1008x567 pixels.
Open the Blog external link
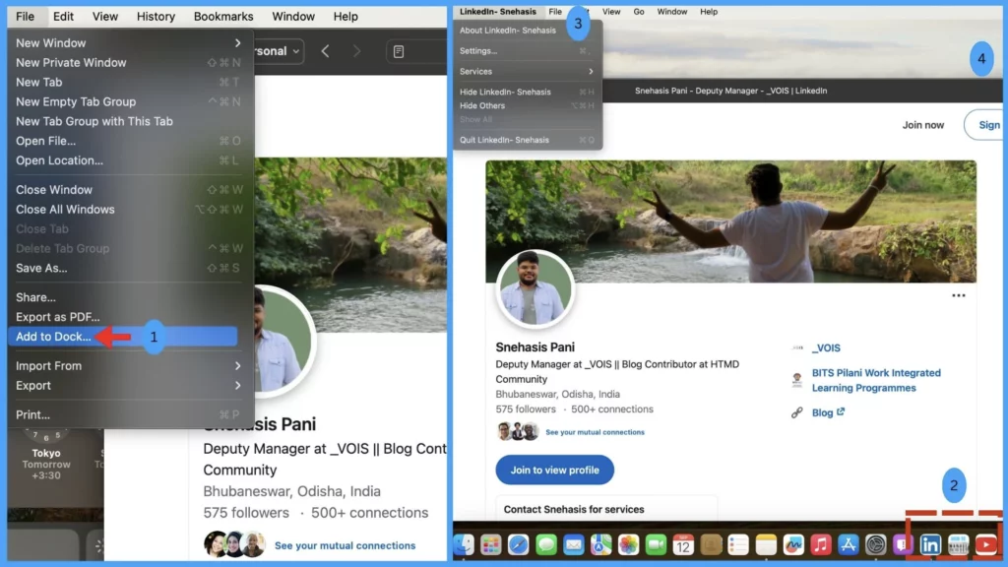828,412
